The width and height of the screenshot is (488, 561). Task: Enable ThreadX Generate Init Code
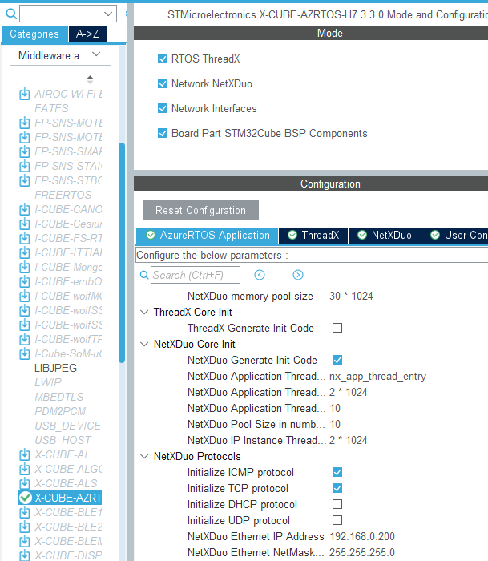pyautogui.click(x=337, y=328)
